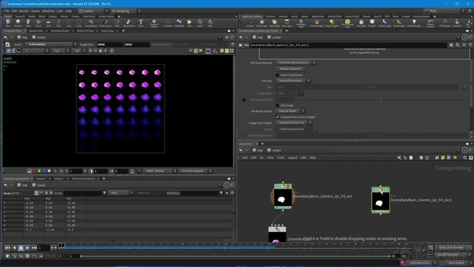Open the Render menu

click(x=24, y=11)
